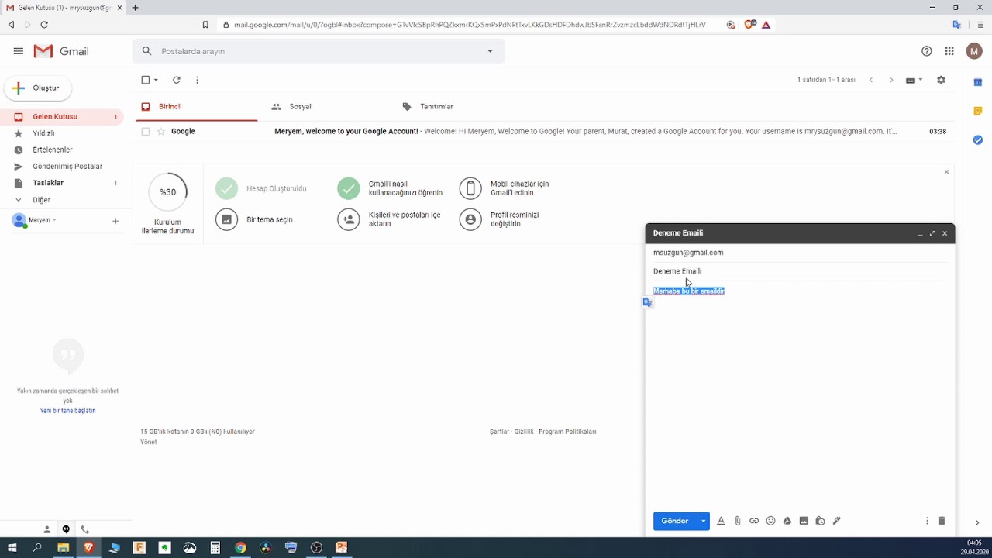Viewport: 992px width, 558px height.
Task: Expand the Gönder schedule-send dropdown arrow
Action: pyautogui.click(x=704, y=522)
